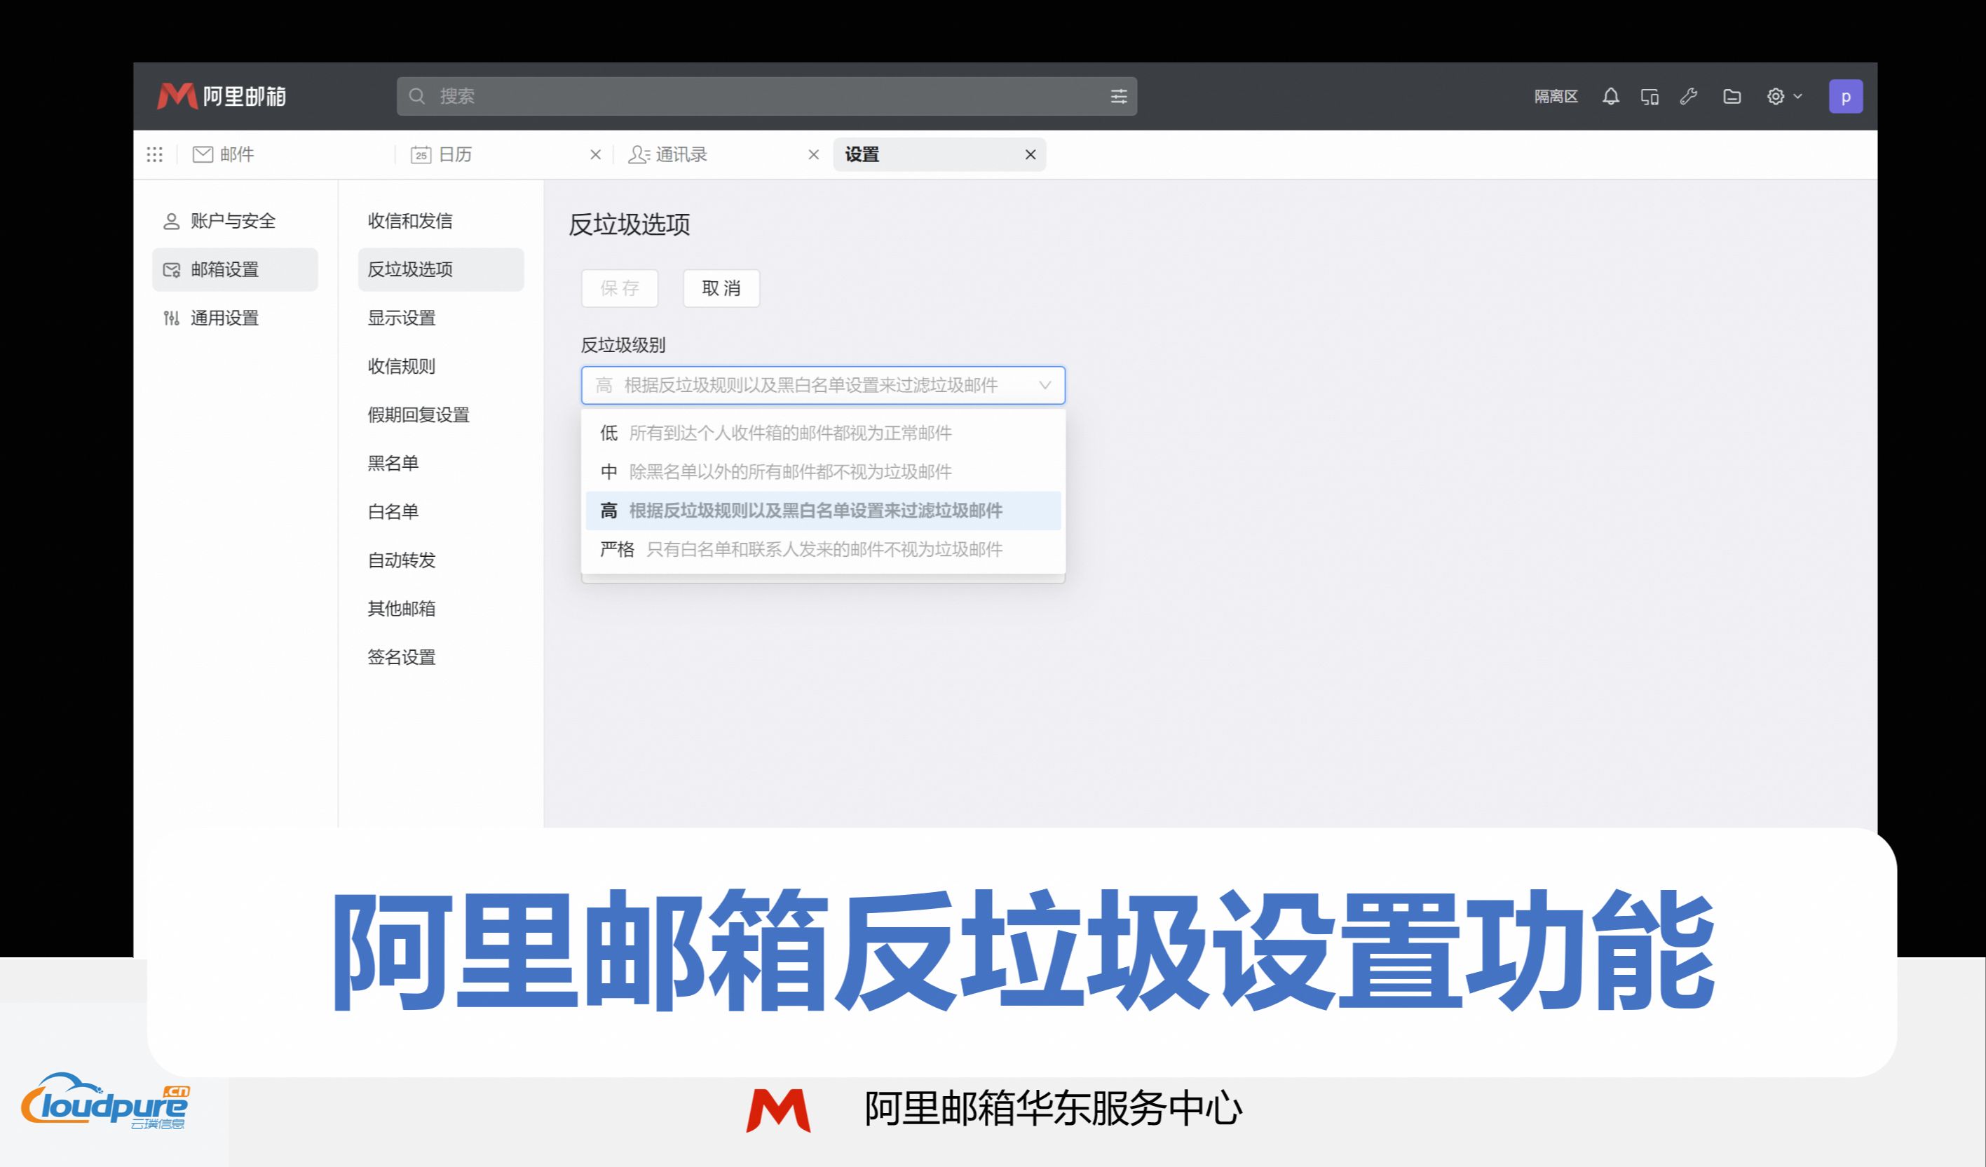
Task: Click the settings gear icon
Action: pos(1776,96)
